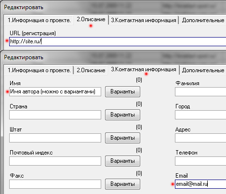Screen dimensions: 226x194
Task: Switch to 'Дополнительные' tab in upper window
Action: 203,20
